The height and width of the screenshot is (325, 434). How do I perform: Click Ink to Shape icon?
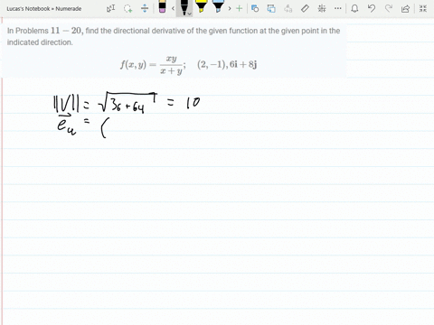click(271, 8)
